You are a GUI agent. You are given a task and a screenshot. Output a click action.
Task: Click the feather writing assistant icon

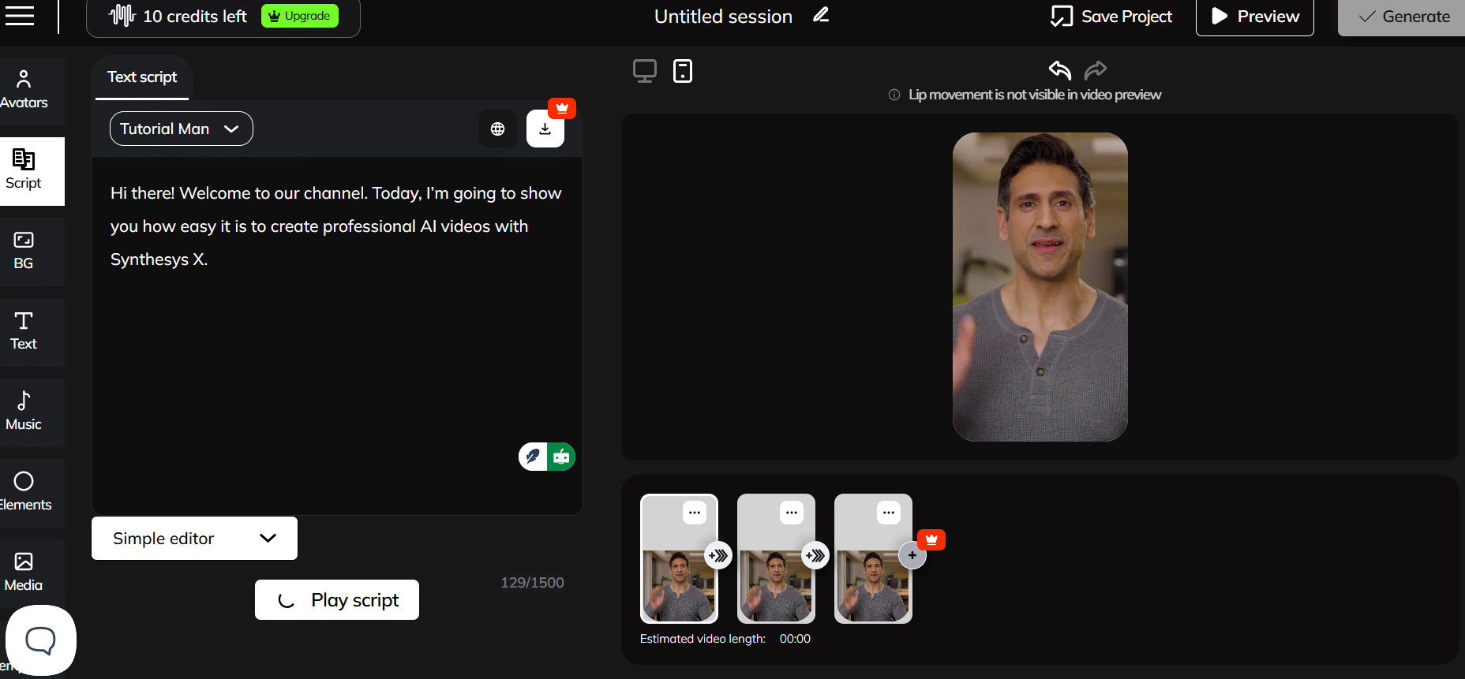point(533,457)
